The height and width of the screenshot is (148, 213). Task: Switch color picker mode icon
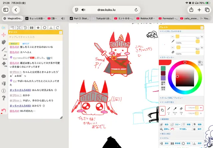click(x=200, y=63)
